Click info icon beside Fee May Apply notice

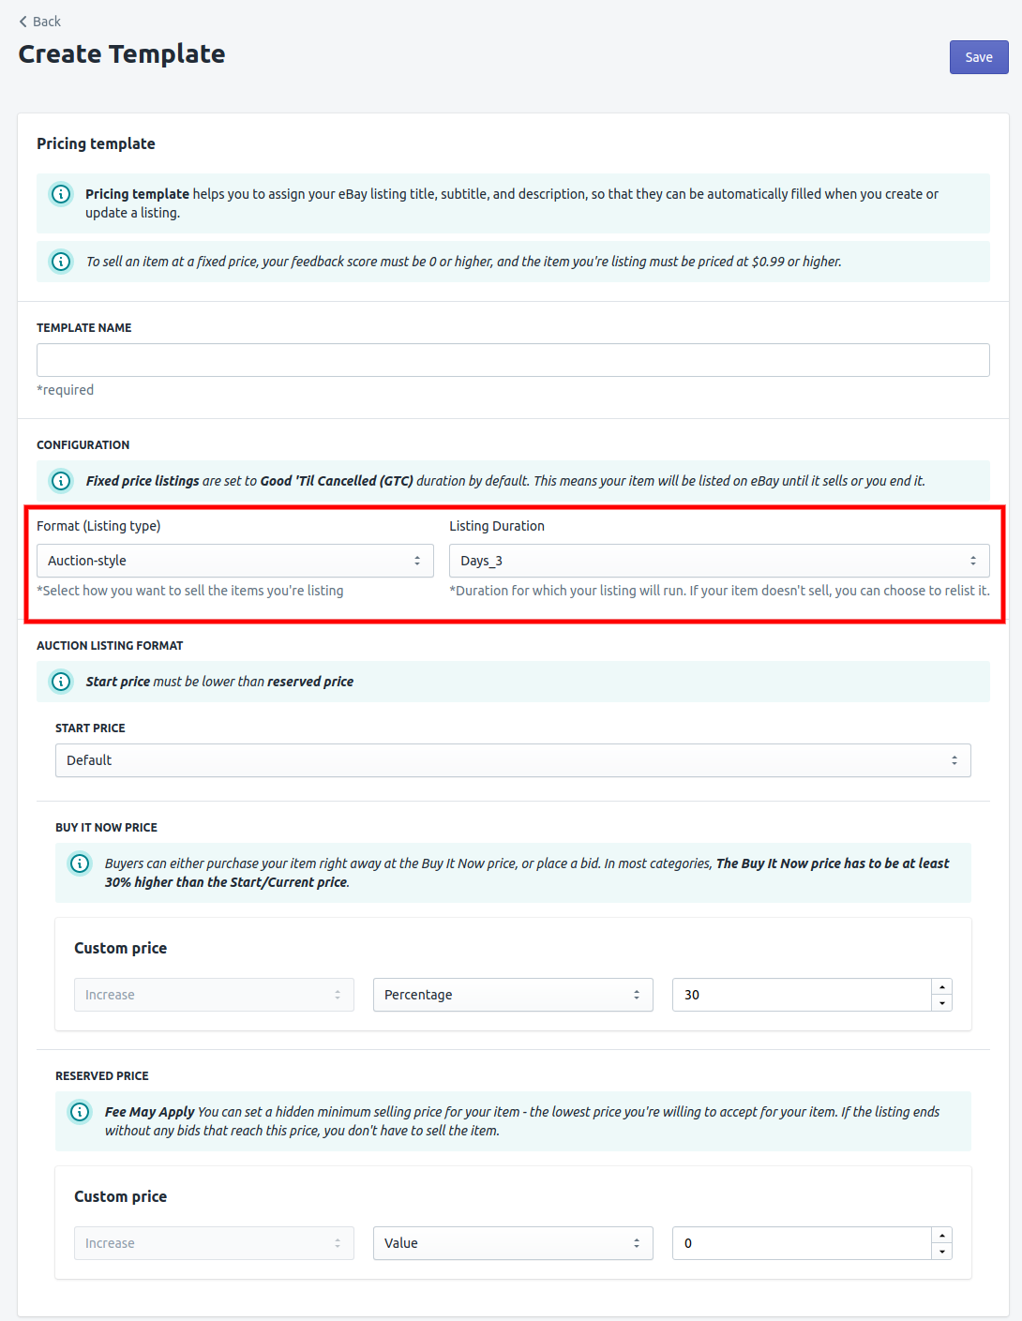click(80, 1112)
